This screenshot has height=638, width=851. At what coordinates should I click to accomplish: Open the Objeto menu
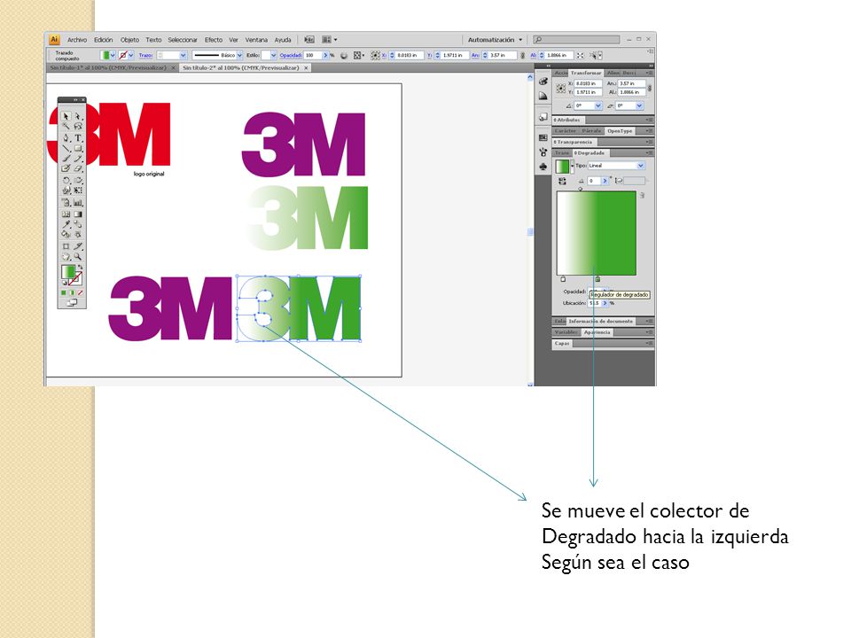tap(129, 40)
